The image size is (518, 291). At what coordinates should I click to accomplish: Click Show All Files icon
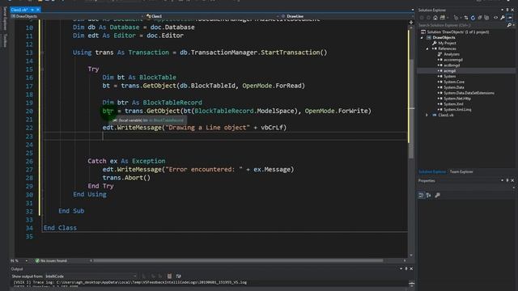(x=486, y=18)
